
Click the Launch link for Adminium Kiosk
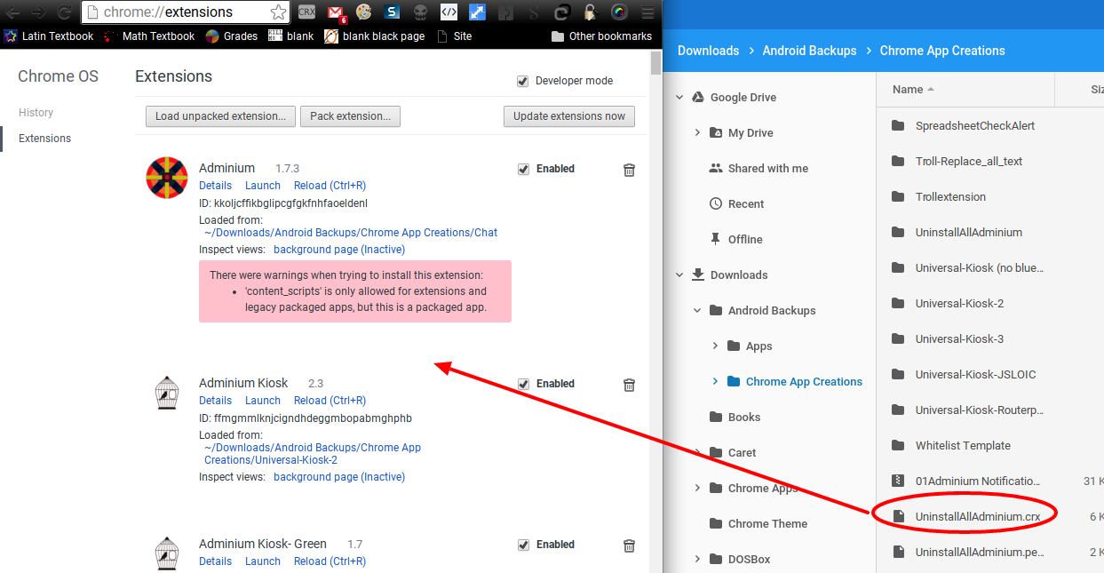click(x=263, y=401)
